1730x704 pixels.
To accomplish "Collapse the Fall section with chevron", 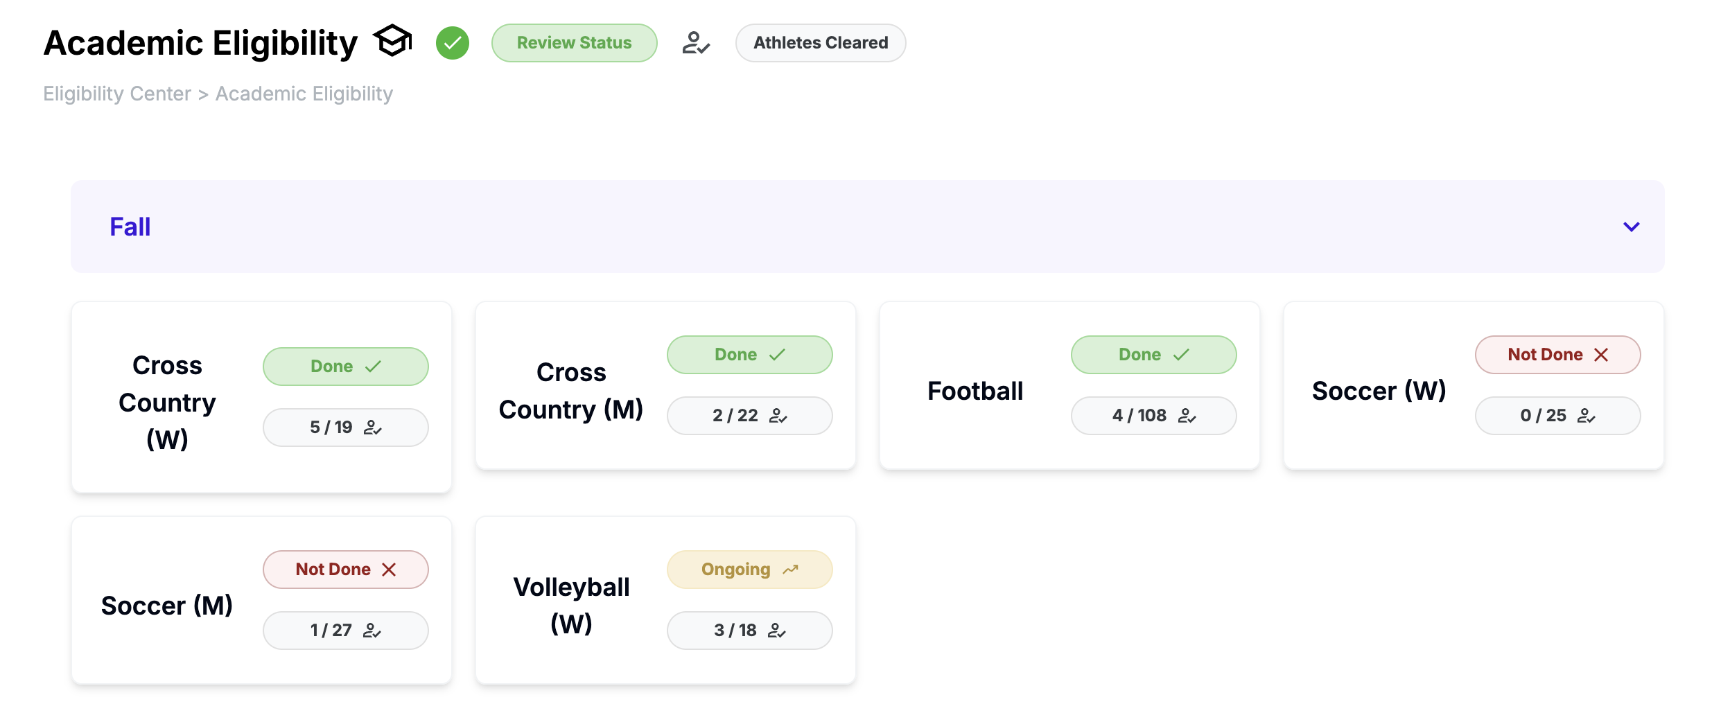I will point(1632,227).
